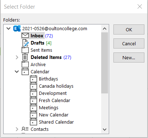Click the Birthdays calendar icon
This screenshot has height=138, width=148.
pyautogui.click(x=33, y=79)
